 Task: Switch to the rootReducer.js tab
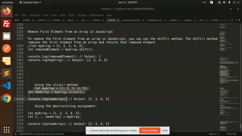155,20
